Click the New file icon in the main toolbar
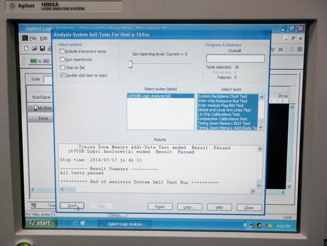This screenshot has width=327, height=246. point(26,49)
